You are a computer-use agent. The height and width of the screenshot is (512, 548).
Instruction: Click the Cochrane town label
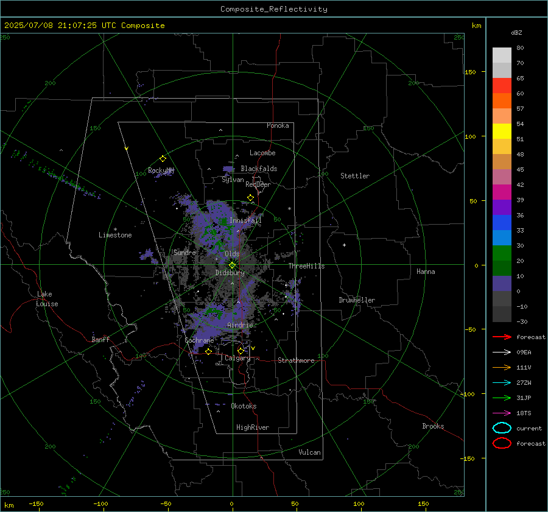coord(199,340)
